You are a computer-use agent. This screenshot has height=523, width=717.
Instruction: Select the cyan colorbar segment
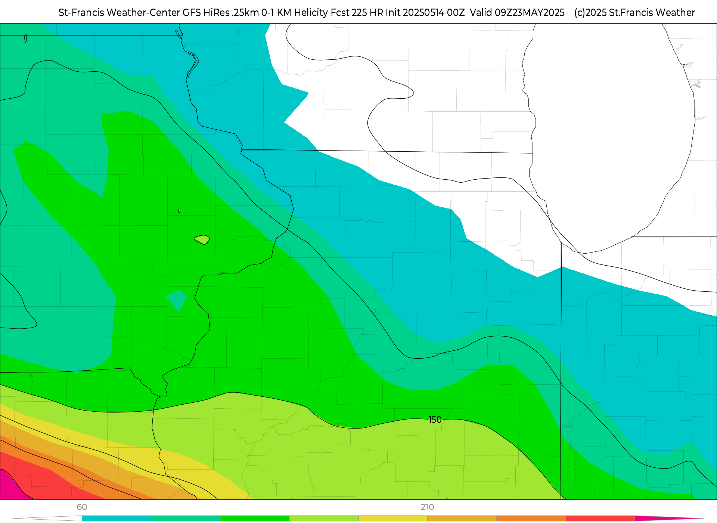click(117, 518)
